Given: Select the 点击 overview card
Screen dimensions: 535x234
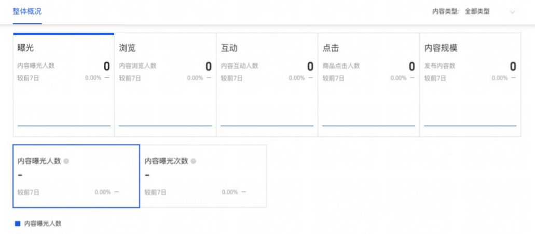Looking at the screenshot, I should [x=368, y=85].
